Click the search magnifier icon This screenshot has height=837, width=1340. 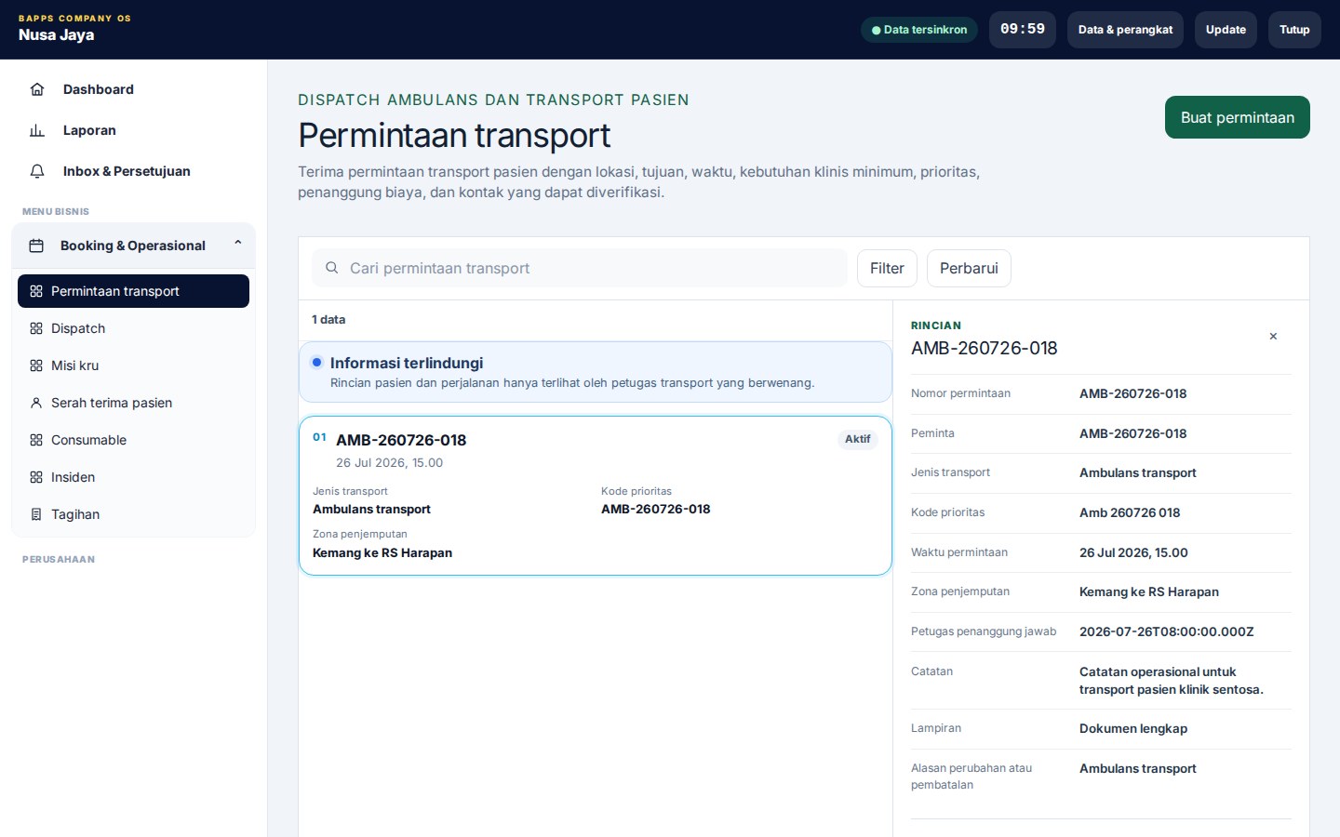(x=331, y=268)
